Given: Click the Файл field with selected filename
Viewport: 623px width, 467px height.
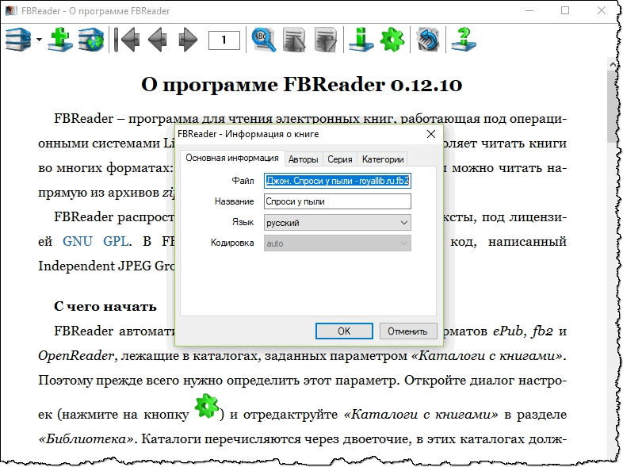Looking at the screenshot, I should pos(338,181).
